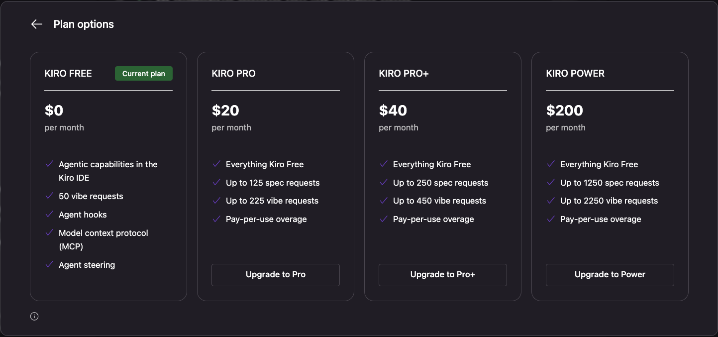Image resolution: width=718 pixels, height=337 pixels.
Task: Click the checkmark beside Pay-per-use overage on Power
Action: [x=551, y=219]
